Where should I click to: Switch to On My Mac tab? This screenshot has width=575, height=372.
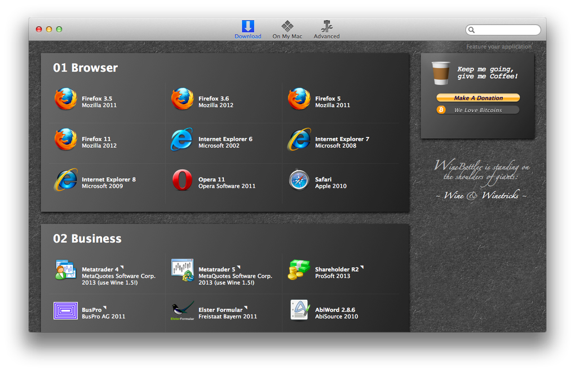(x=287, y=29)
